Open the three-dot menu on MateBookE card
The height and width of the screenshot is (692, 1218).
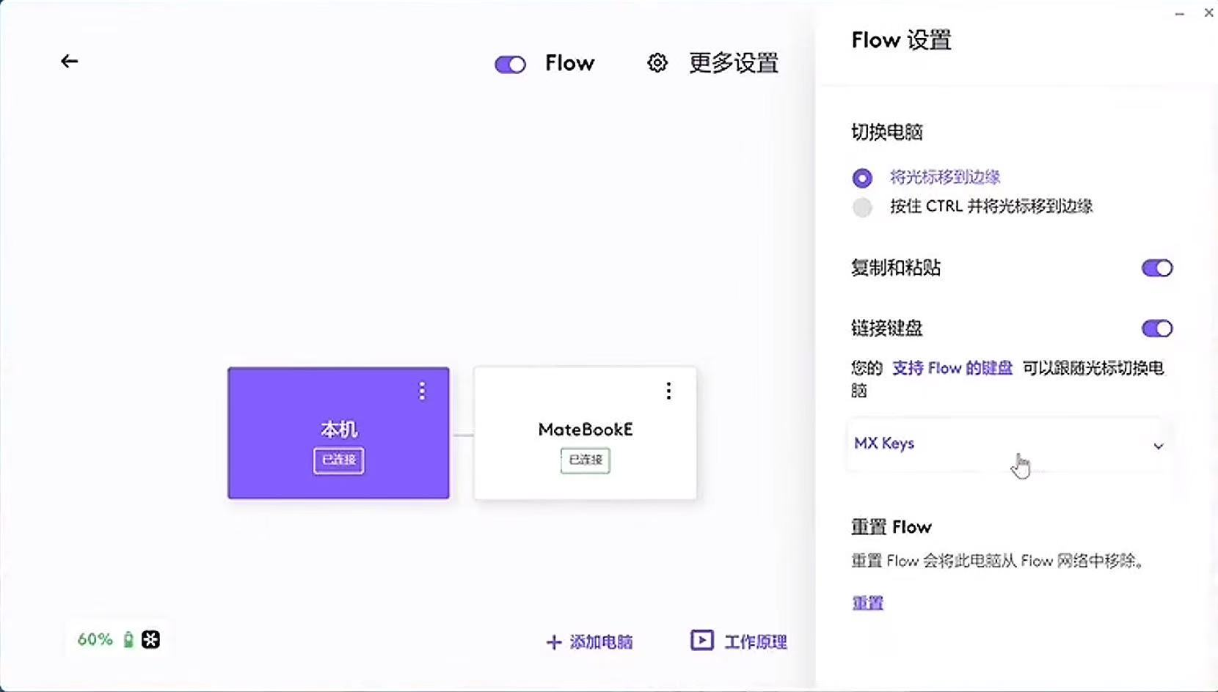click(x=668, y=391)
